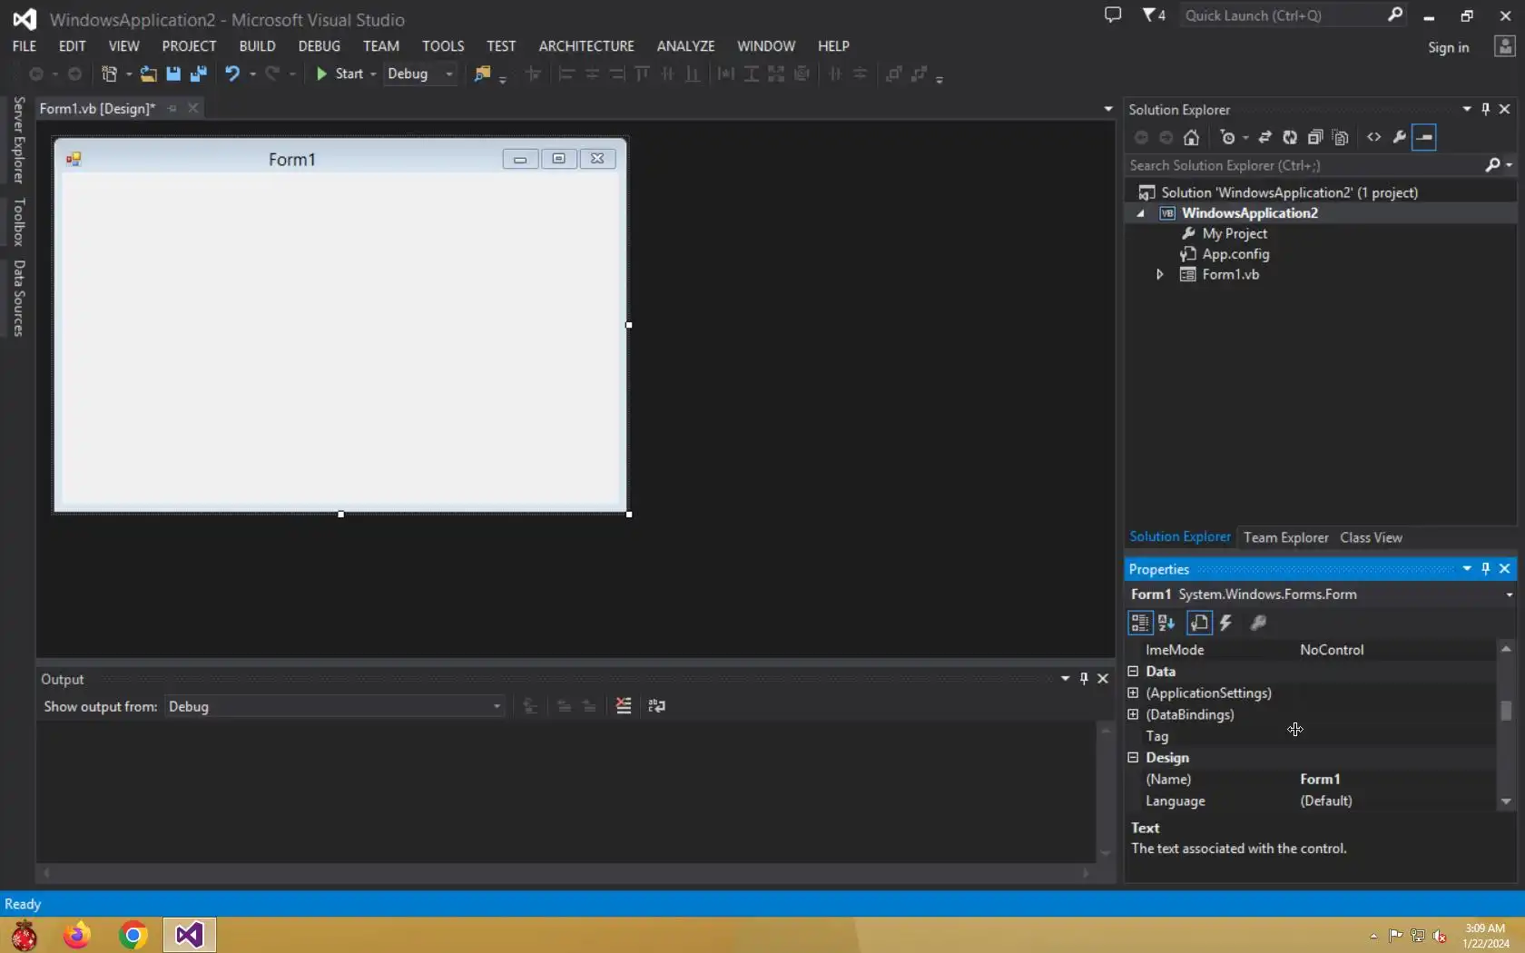Screen dimensions: 1525x953
Task: Click the Chrome icon in the taskbar
Action: pyautogui.click(x=133, y=935)
